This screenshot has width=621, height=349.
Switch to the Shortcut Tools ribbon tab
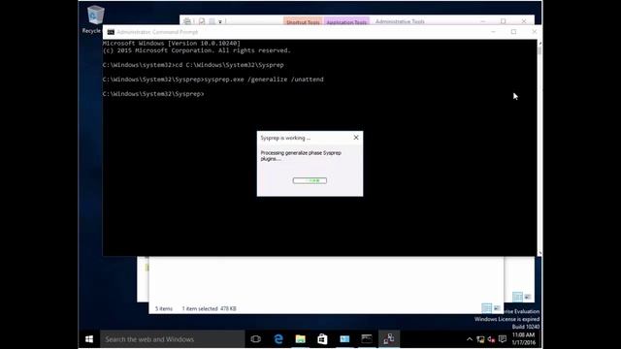303,22
